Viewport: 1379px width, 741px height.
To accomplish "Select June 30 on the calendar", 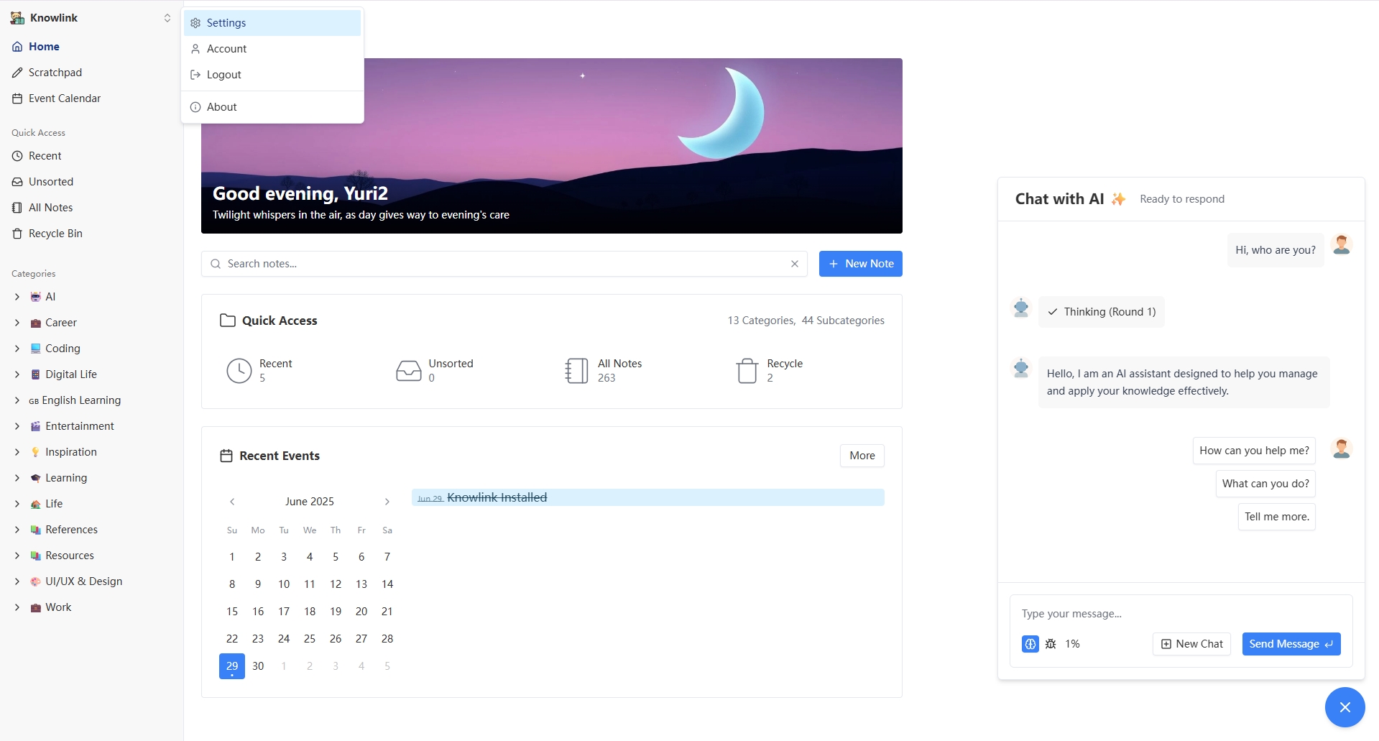I will (x=258, y=666).
